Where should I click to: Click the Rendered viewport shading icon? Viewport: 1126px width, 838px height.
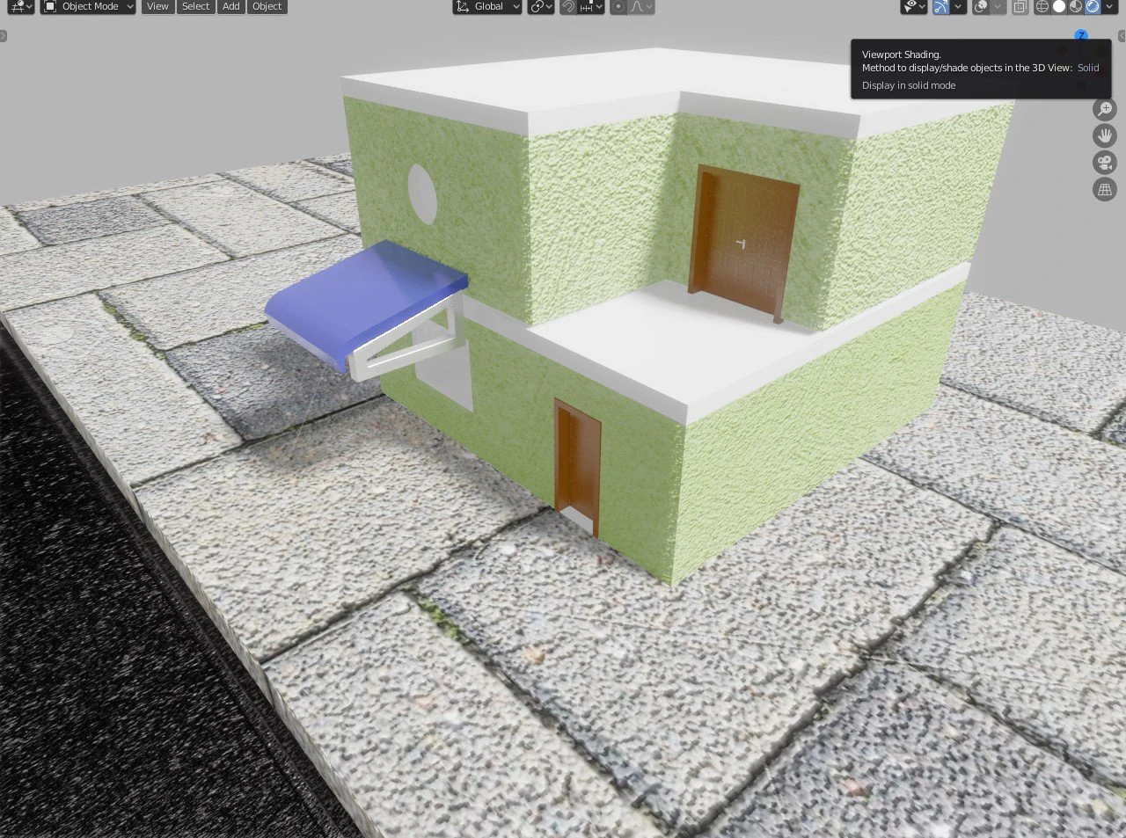pos(1092,7)
